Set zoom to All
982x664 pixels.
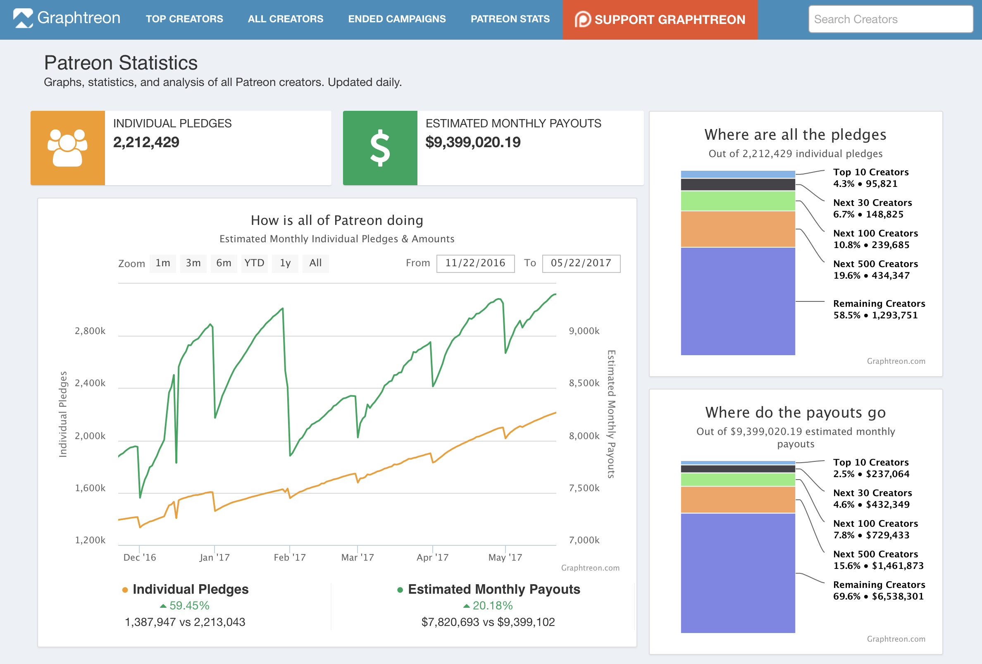[315, 263]
